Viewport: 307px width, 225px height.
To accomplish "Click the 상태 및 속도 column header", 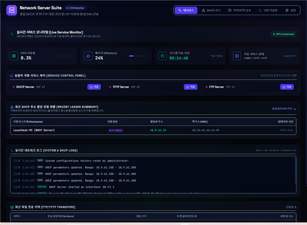I will (x=287, y=216).
